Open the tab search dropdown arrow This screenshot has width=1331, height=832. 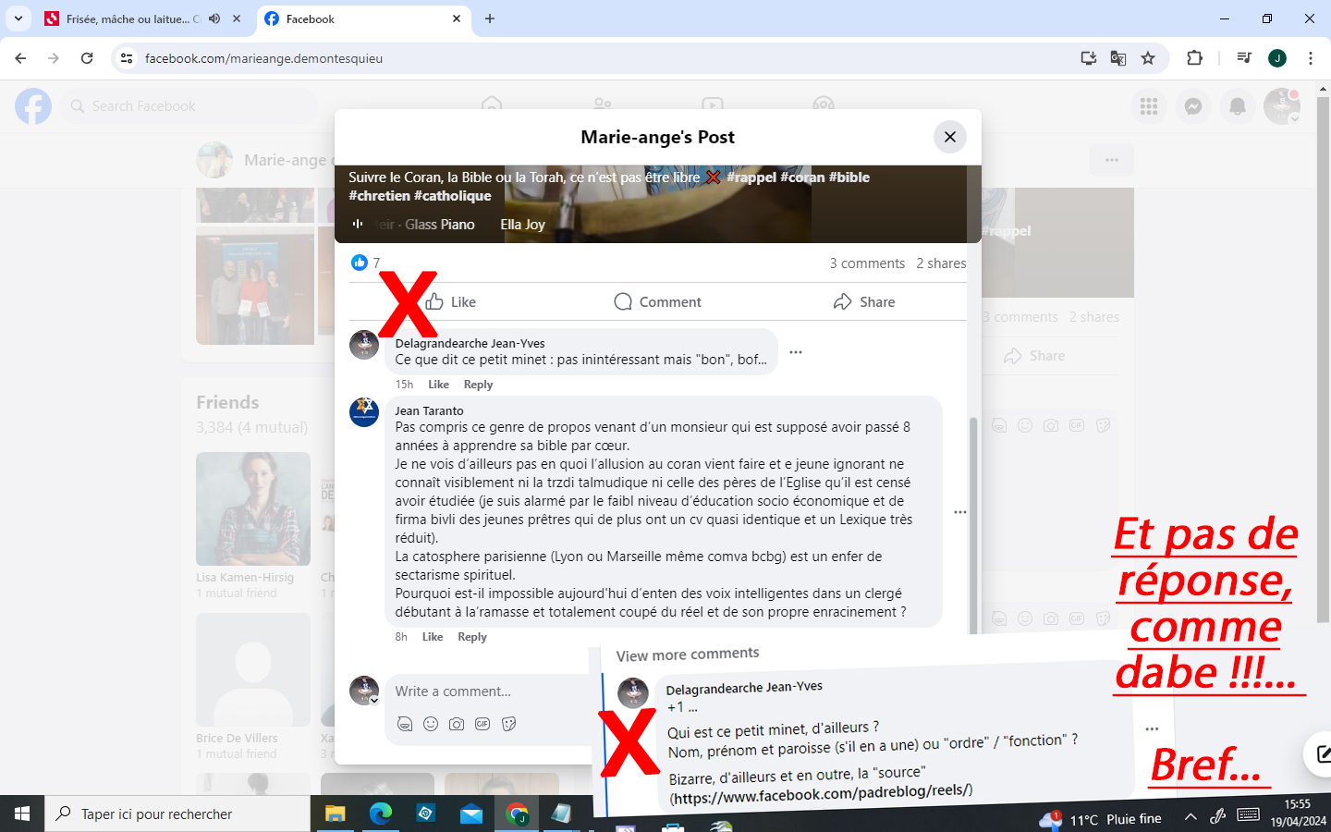(18, 18)
